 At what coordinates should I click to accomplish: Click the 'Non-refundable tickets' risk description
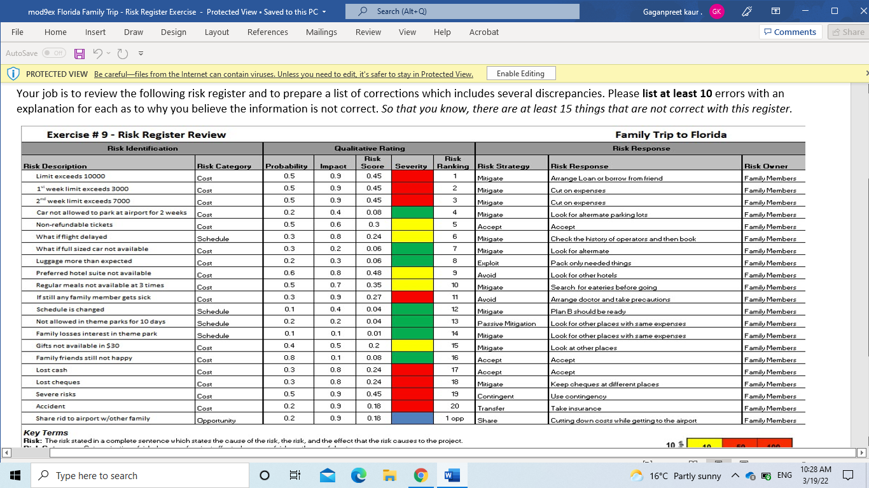point(74,225)
